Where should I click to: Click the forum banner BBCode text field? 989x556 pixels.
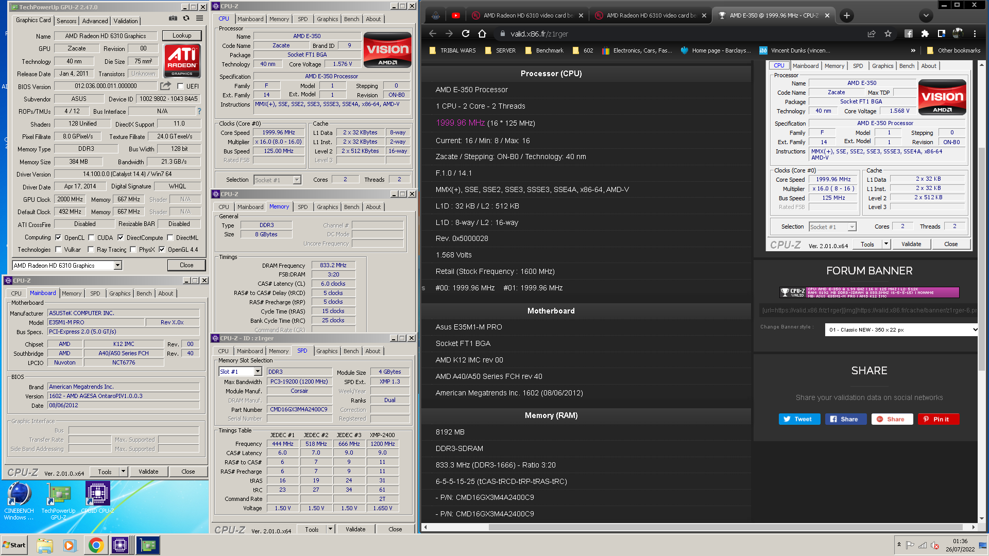[868, 310]
